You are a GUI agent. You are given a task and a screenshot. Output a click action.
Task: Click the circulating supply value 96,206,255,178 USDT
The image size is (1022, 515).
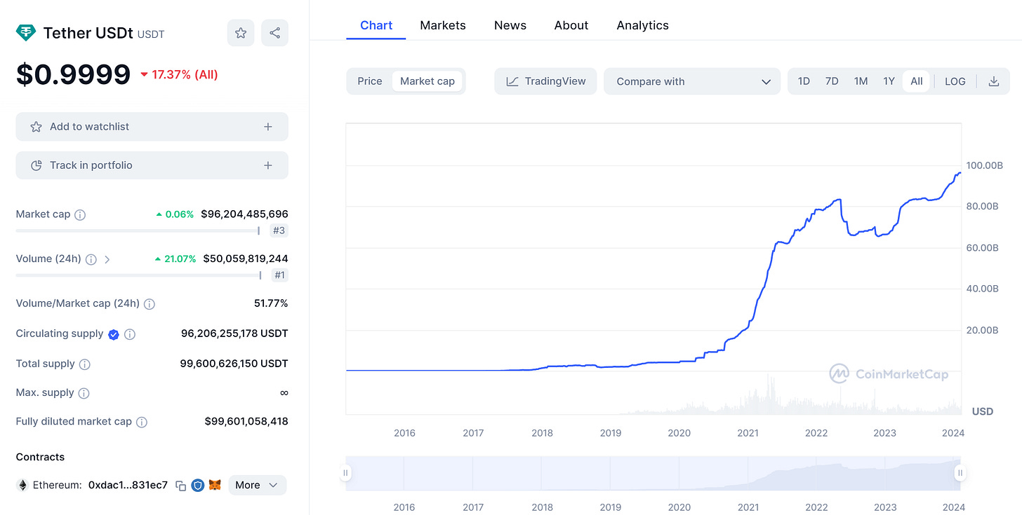point(234,334)
